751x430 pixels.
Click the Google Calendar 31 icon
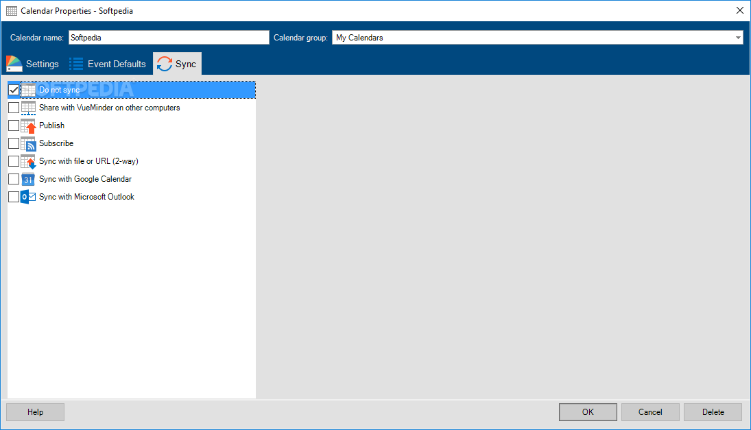[x=28, y=179]
